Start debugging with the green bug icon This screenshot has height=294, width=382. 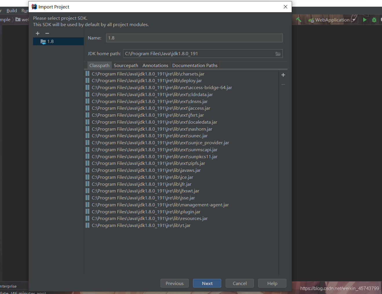[x=374, y=20]
